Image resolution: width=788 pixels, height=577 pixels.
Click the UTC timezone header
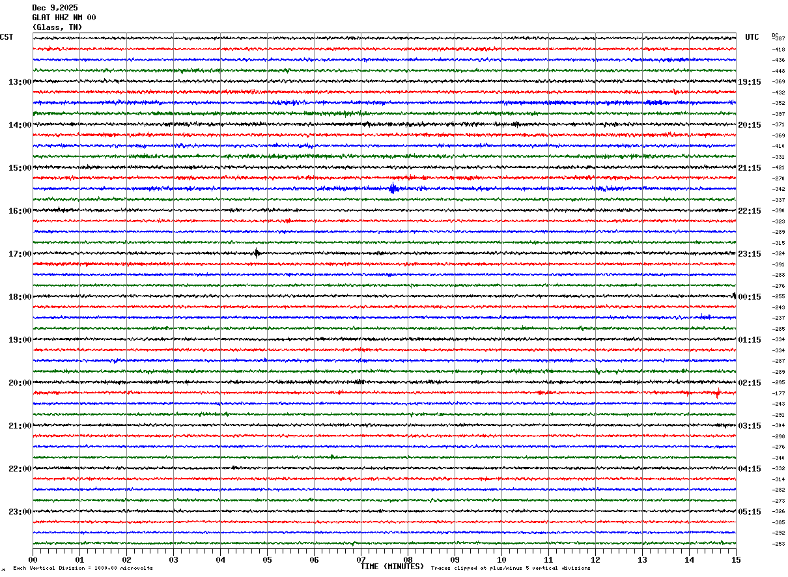point(752,37)
